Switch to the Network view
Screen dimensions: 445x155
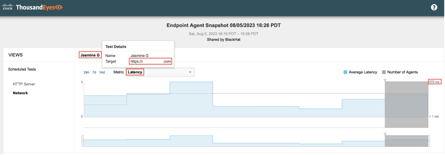point(20,93)
